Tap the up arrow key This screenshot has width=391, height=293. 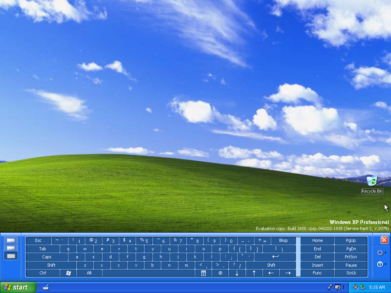click(254, 273)
